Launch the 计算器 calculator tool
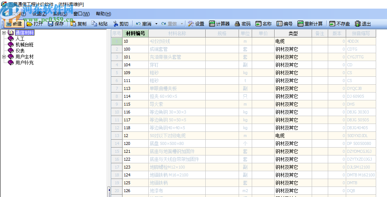Viewport: 387px width, 197px height. point(220,24)
